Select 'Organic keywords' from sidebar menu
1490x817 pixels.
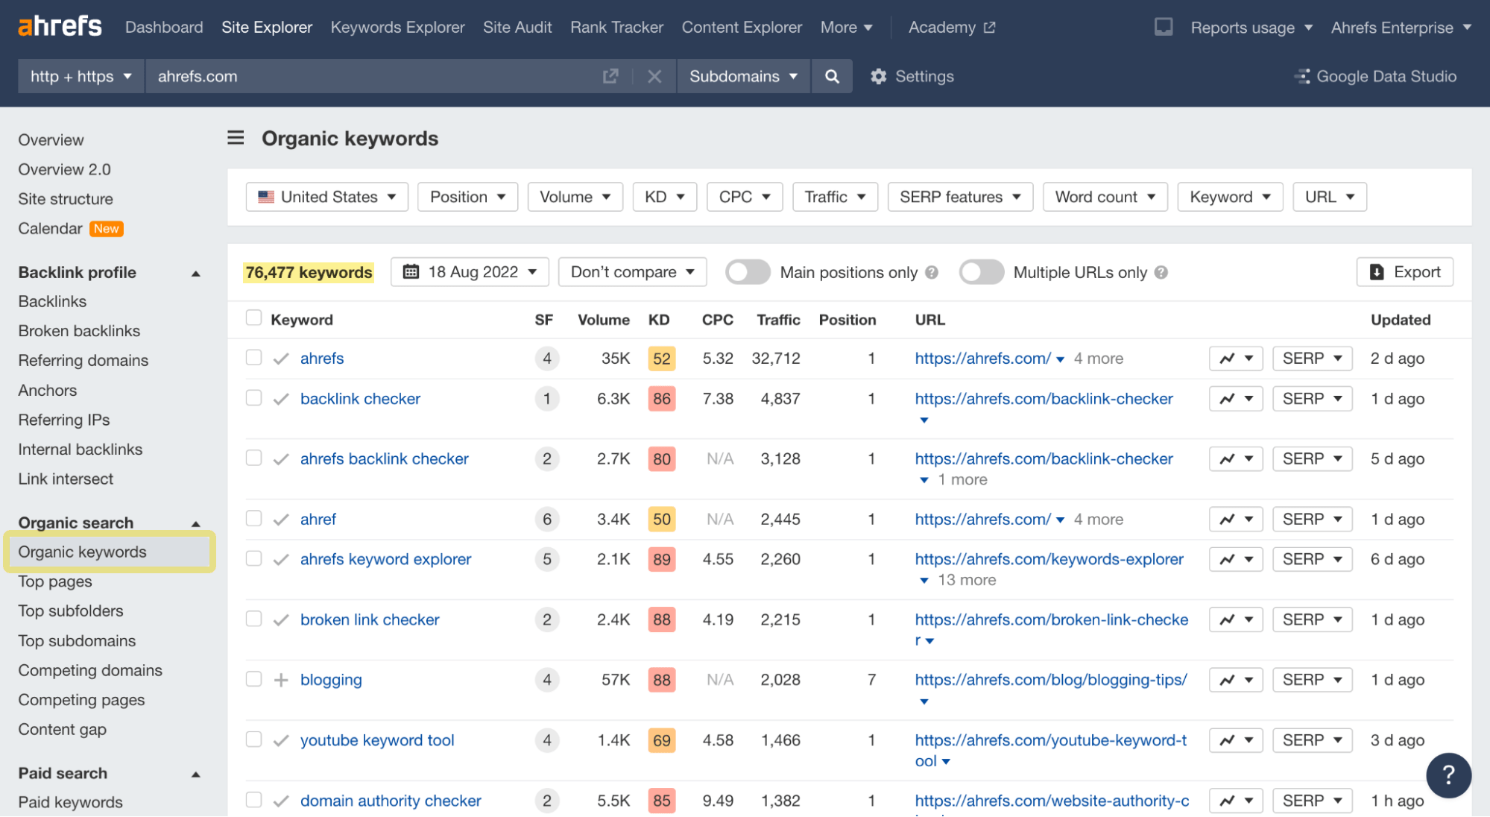coord(83,552)
